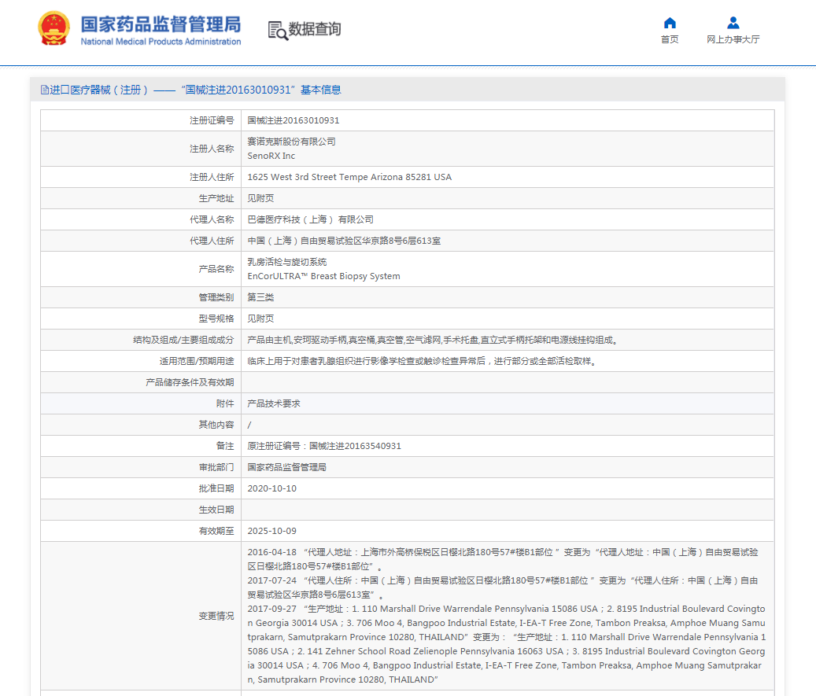Select registration number value 国械注进20163010931
Viewport: 816px width, 696px height.
click(x=294, y=120)
